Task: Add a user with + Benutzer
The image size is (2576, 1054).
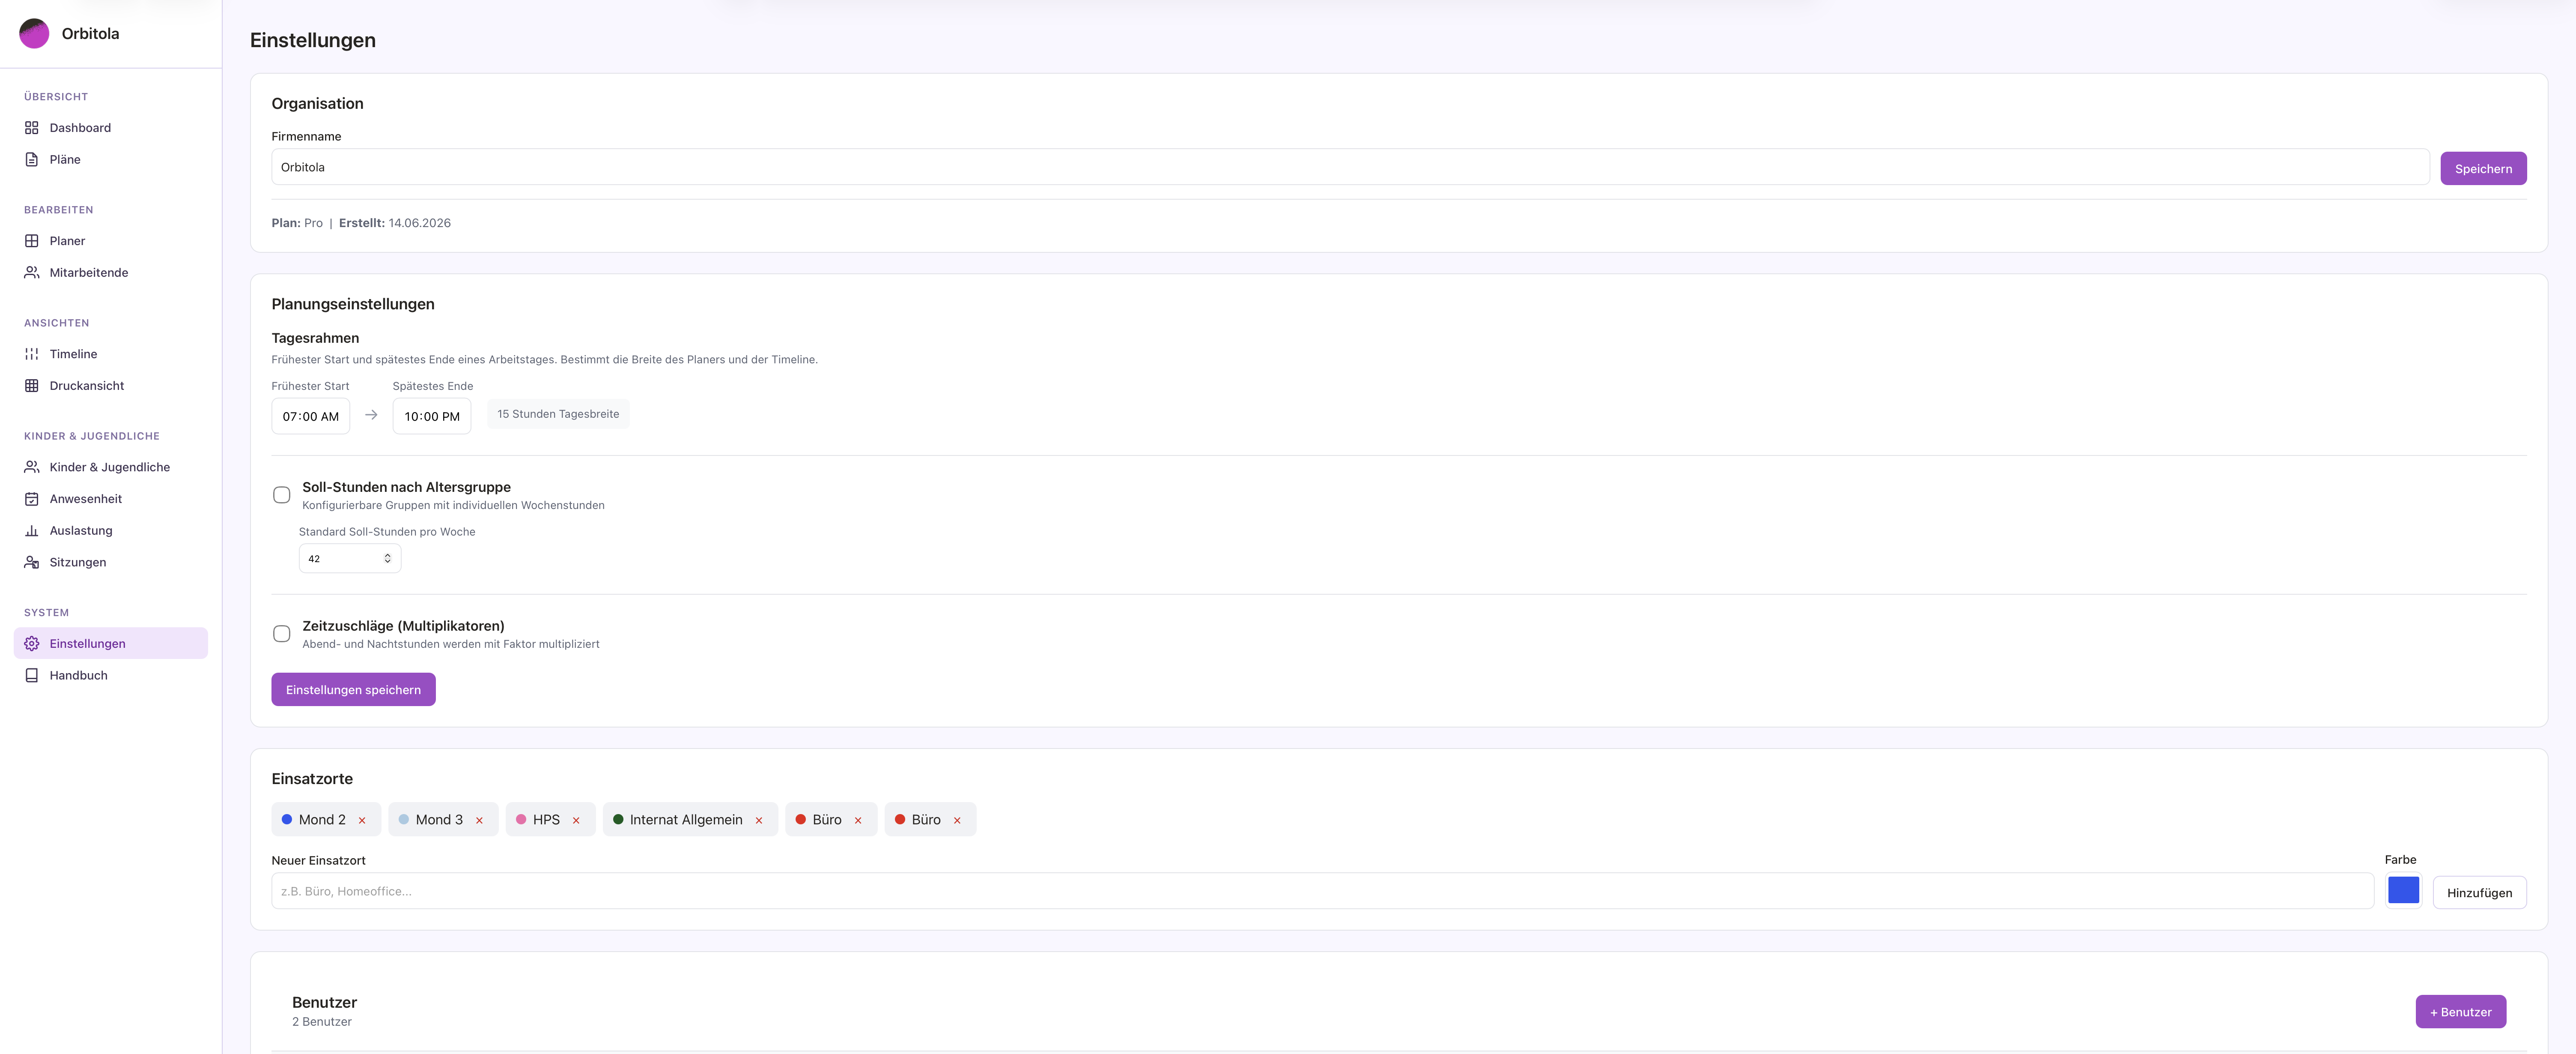Action: coord(2460,1012)
